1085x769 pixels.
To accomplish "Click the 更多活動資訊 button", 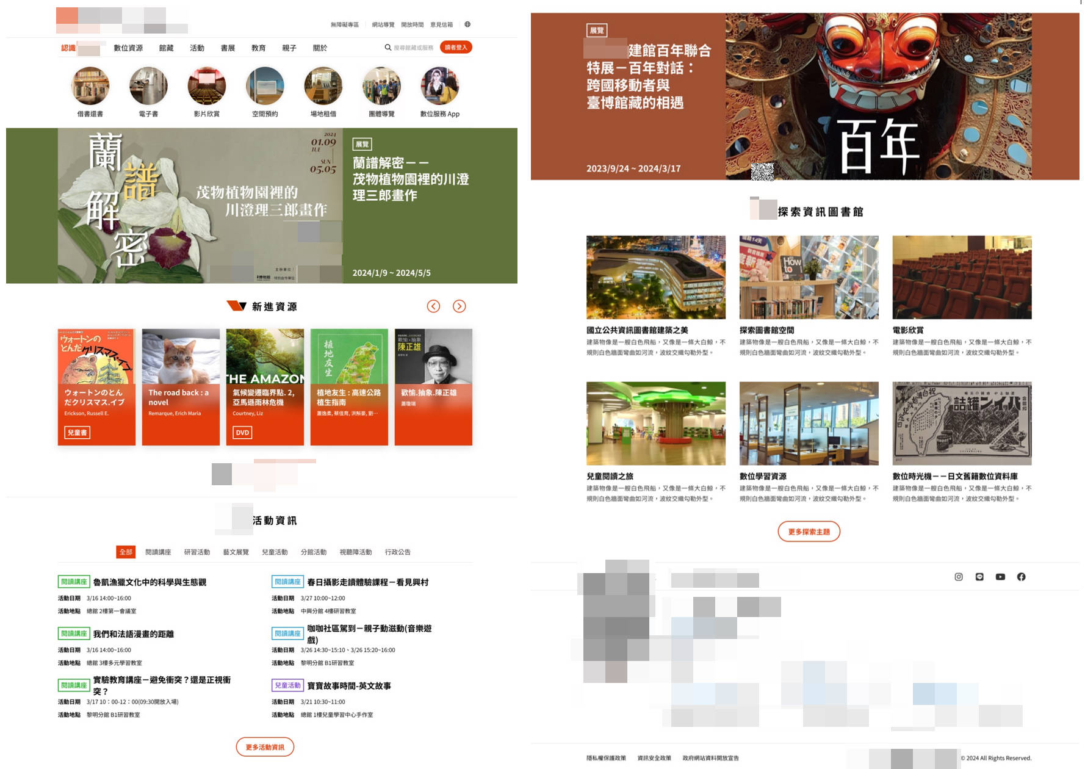I will pyautogui.click(x=265, y=747).
